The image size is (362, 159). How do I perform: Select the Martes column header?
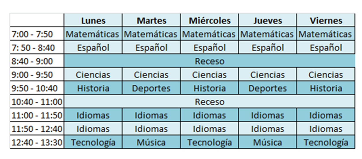click(x=151, y=20)
